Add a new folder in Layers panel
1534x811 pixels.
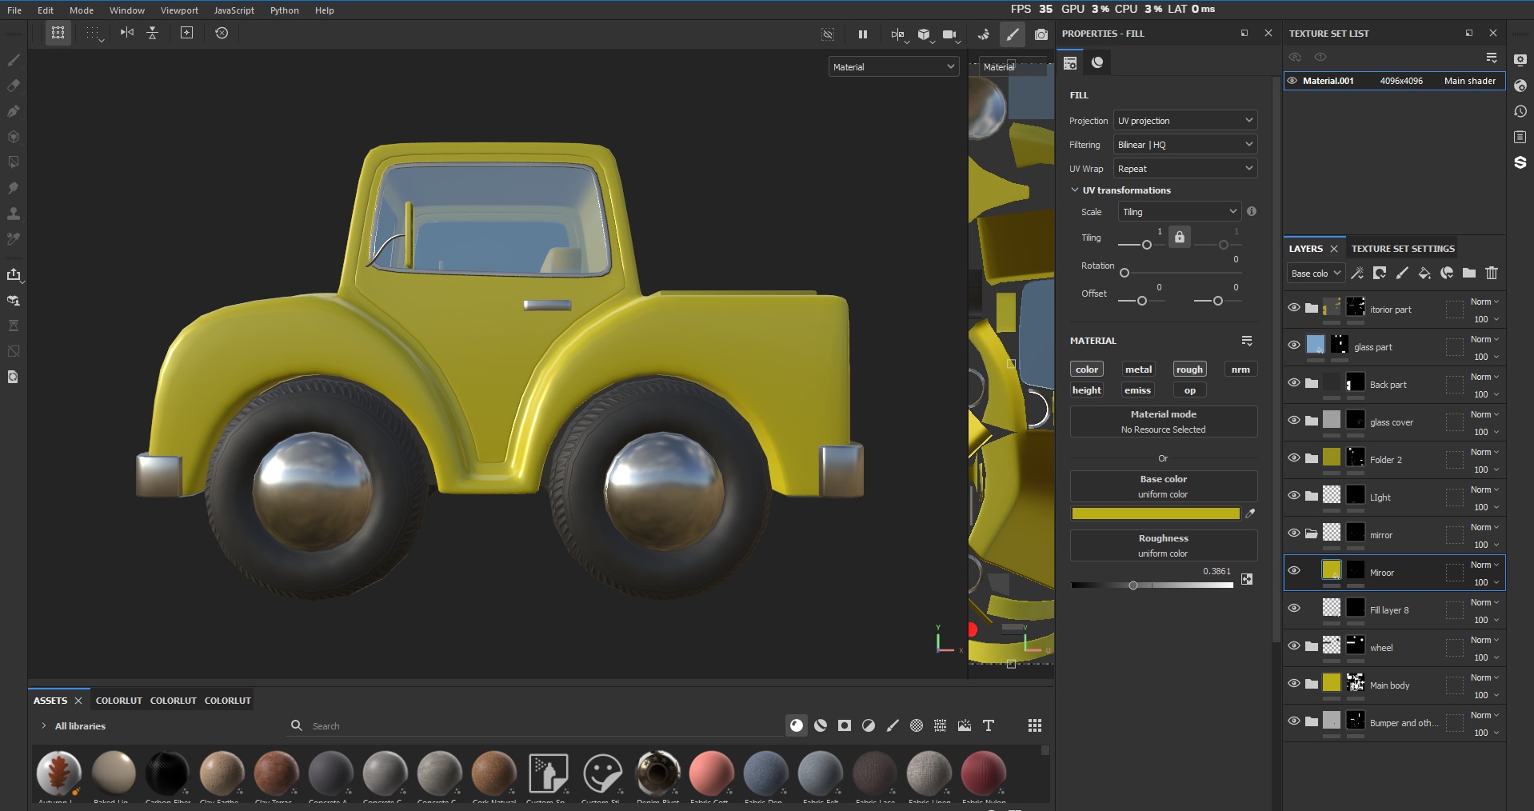point(1469,274)
